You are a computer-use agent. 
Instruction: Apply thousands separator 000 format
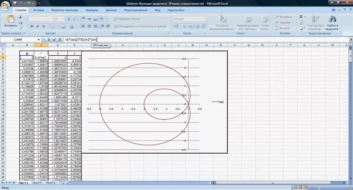point(191,26)
